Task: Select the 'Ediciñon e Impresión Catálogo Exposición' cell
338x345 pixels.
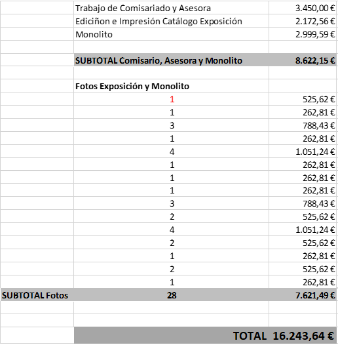Action: pos(171,21)
